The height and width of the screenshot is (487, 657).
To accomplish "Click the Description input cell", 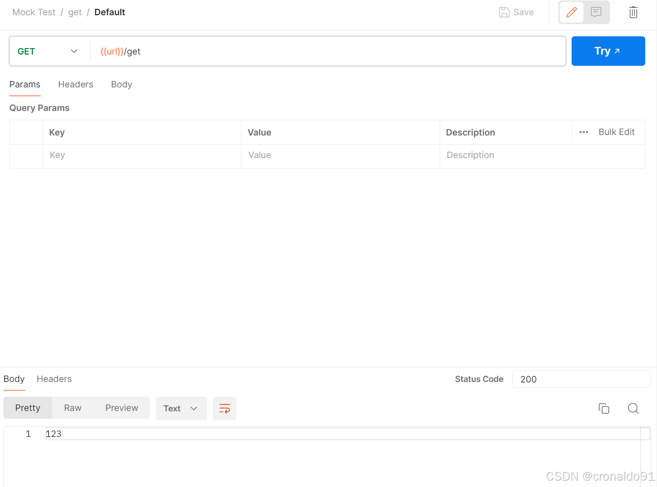I will [x=542, y=156].
